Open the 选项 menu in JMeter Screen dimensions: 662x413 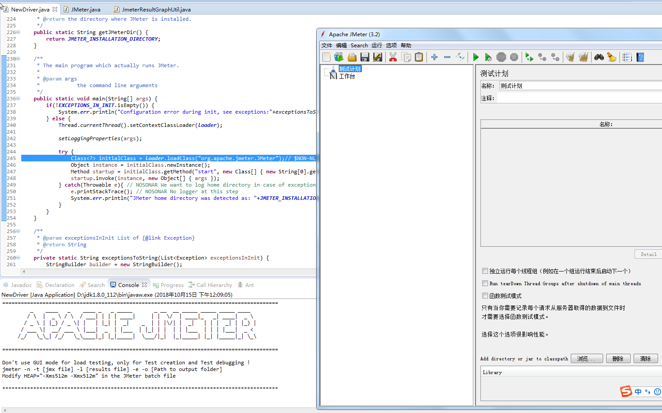391,46
